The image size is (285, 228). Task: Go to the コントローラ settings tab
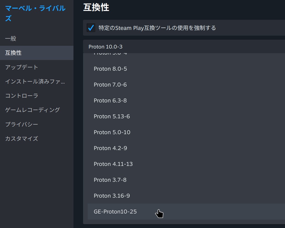[22, 96]
